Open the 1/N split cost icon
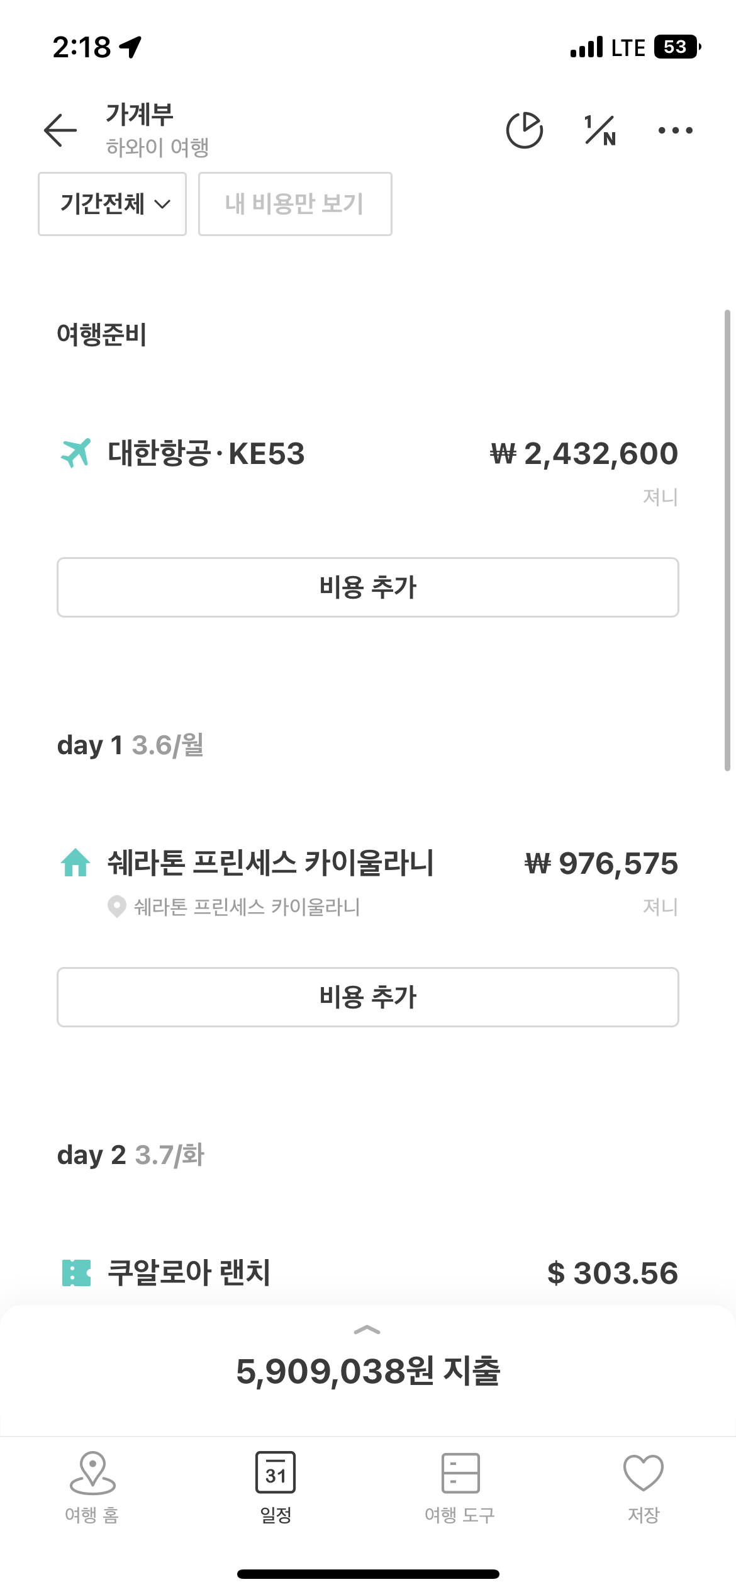 [x=600, y=130]
